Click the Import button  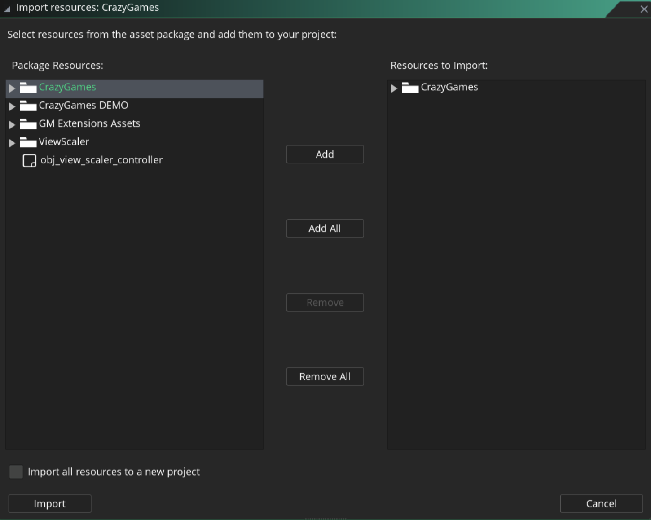(49, 503)
